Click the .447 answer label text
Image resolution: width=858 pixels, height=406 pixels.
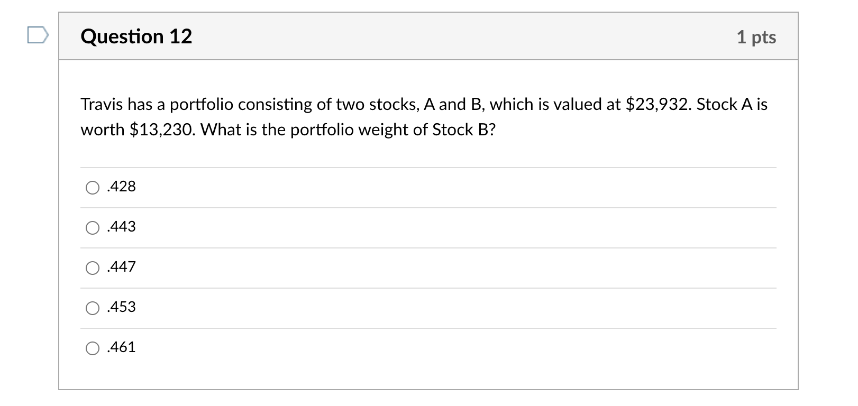click(x=121, y=267)
